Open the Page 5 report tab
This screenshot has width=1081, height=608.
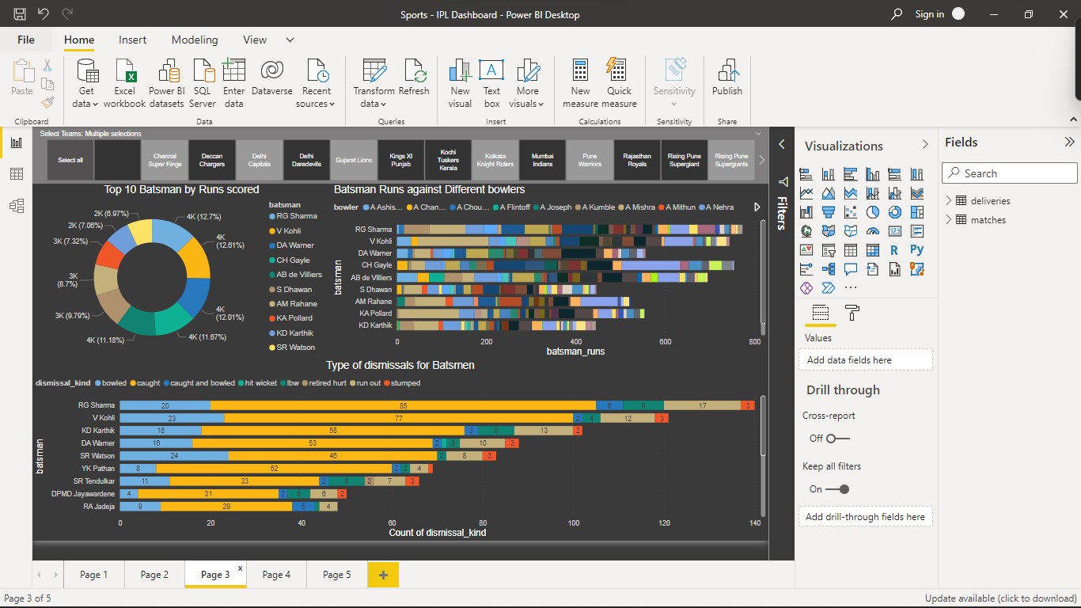click(x=337, y=575)
